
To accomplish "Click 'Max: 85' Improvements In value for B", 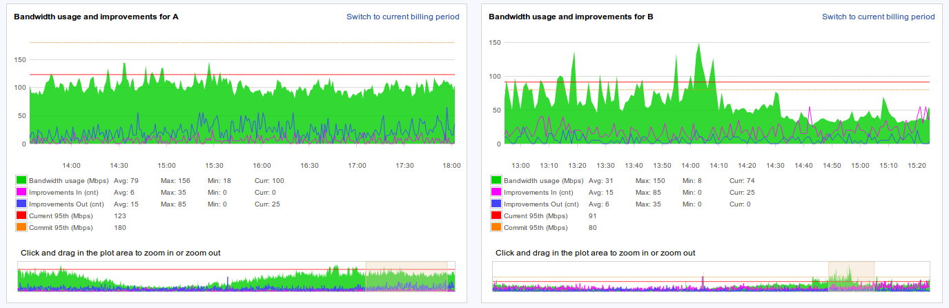I will pyautogui.click(x=649, y=193).
